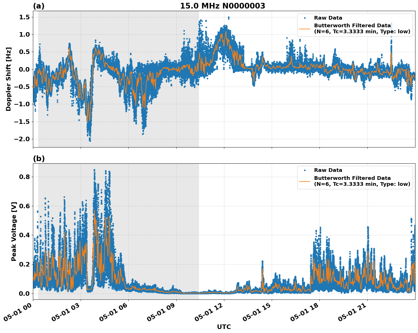Image resolution: width=418 pixels, height=333 pixels.
Task: Click the UTC x-axis label
Action: tap(223, 327)
